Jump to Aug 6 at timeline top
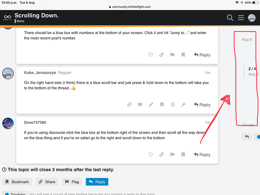 [x=247, y=39]
